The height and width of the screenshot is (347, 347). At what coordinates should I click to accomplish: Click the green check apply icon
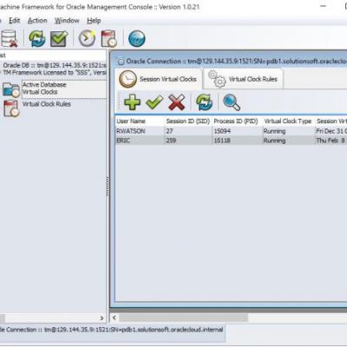click(154, 102)
